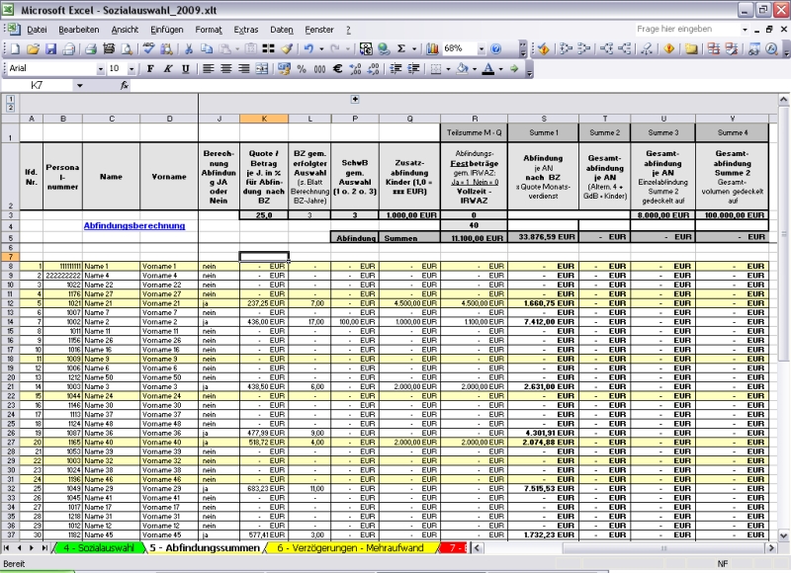Toggle centered text alignment
The image size is (791, 573).
point(226,68)
